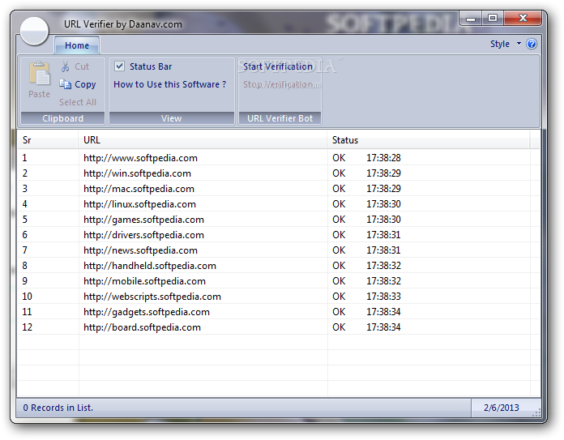This screenshot has width=564, height=440.
Task: Switch to the Home ribbon tab
Action: point(77,45)
